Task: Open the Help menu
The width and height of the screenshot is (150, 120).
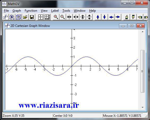Action: point(92,11)
